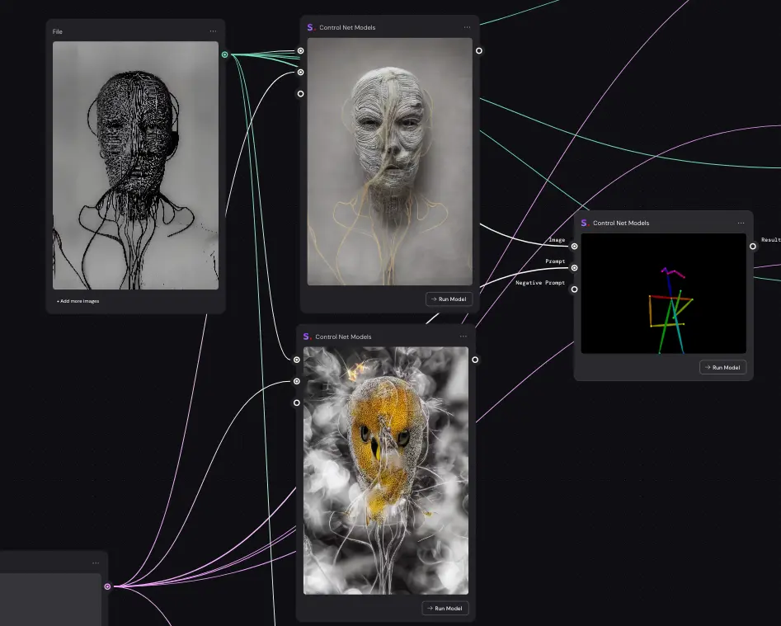Click the purple S logo on the pose skeleton node
Screen dimensions: 781x626
(585, 223)
